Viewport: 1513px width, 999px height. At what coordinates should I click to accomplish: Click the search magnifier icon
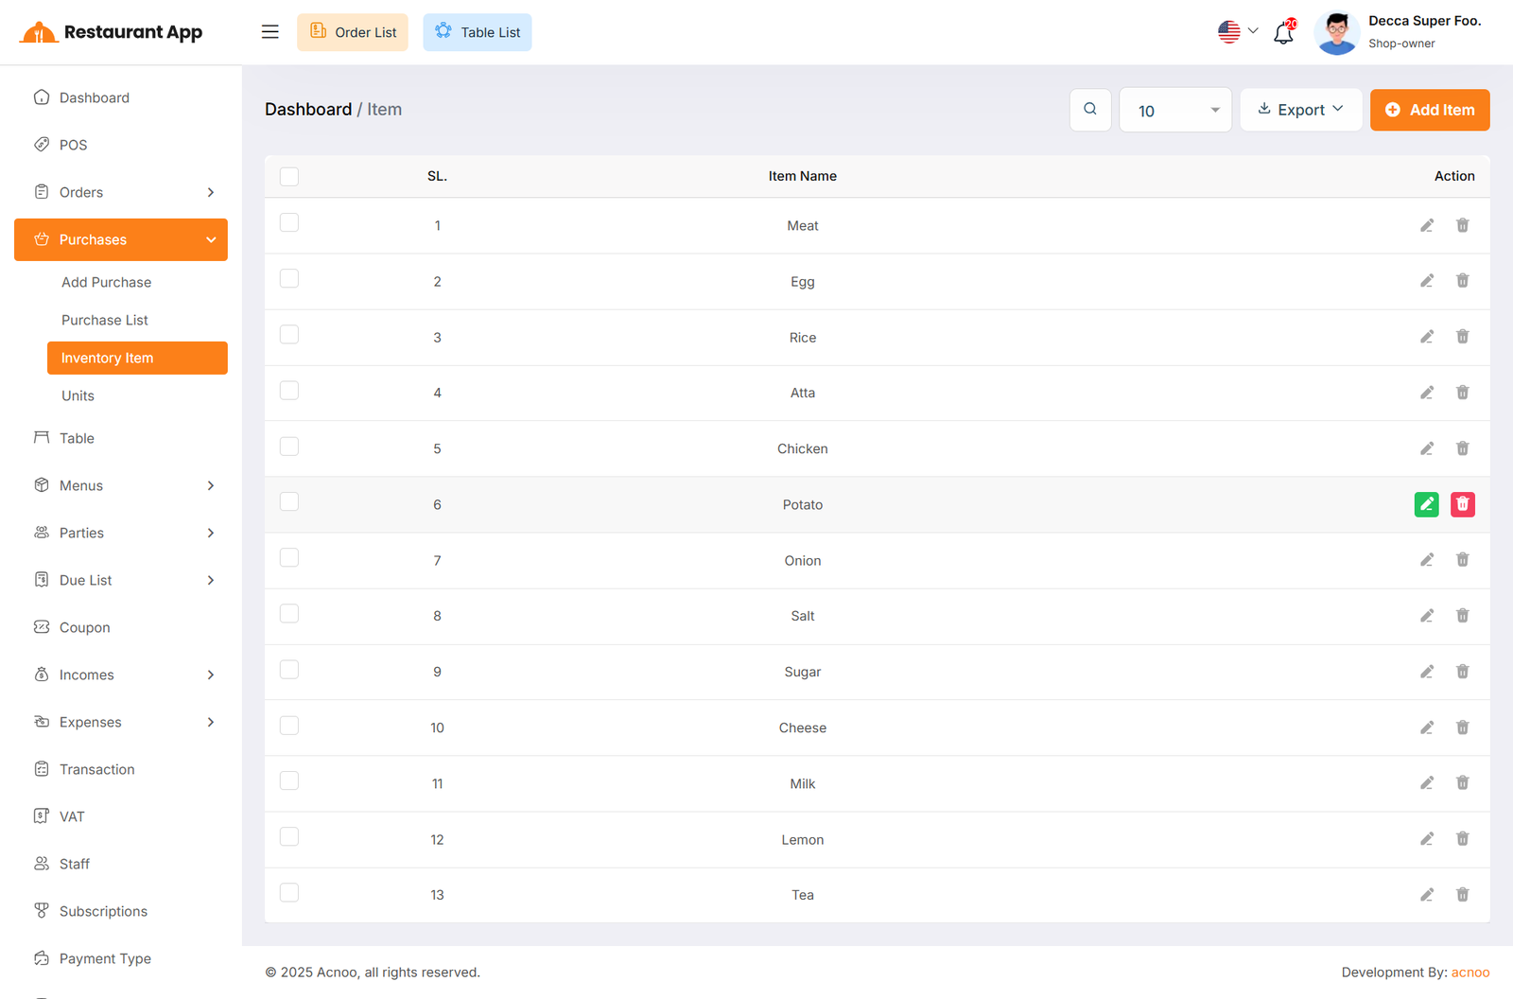click(x=1090, y=110)
